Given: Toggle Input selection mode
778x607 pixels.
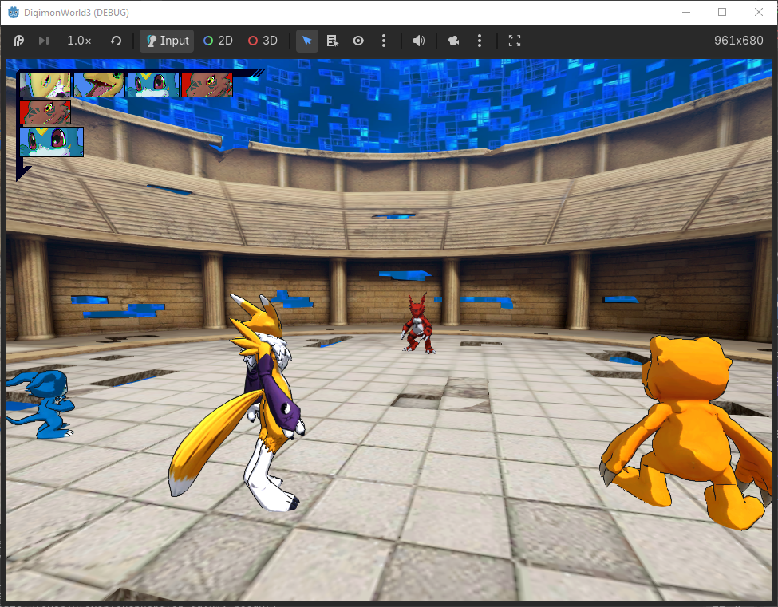Looking at the screenshot, I should click(x=168, y=41).
